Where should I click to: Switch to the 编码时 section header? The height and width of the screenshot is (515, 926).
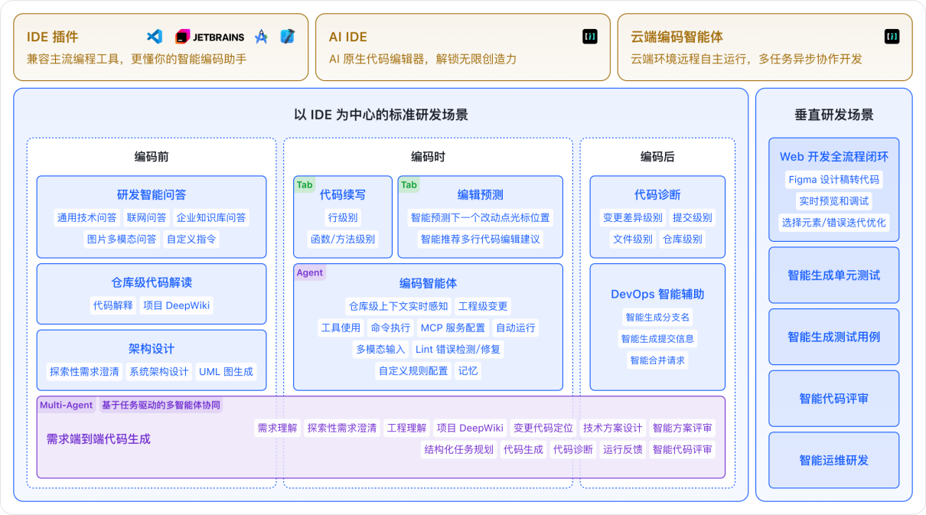pos(428,156)
